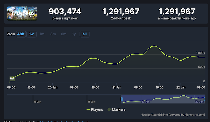The height and width of the screenshot is (122, 210).
Task: Click the Palworld game thumbnail image
Action: 22,13
